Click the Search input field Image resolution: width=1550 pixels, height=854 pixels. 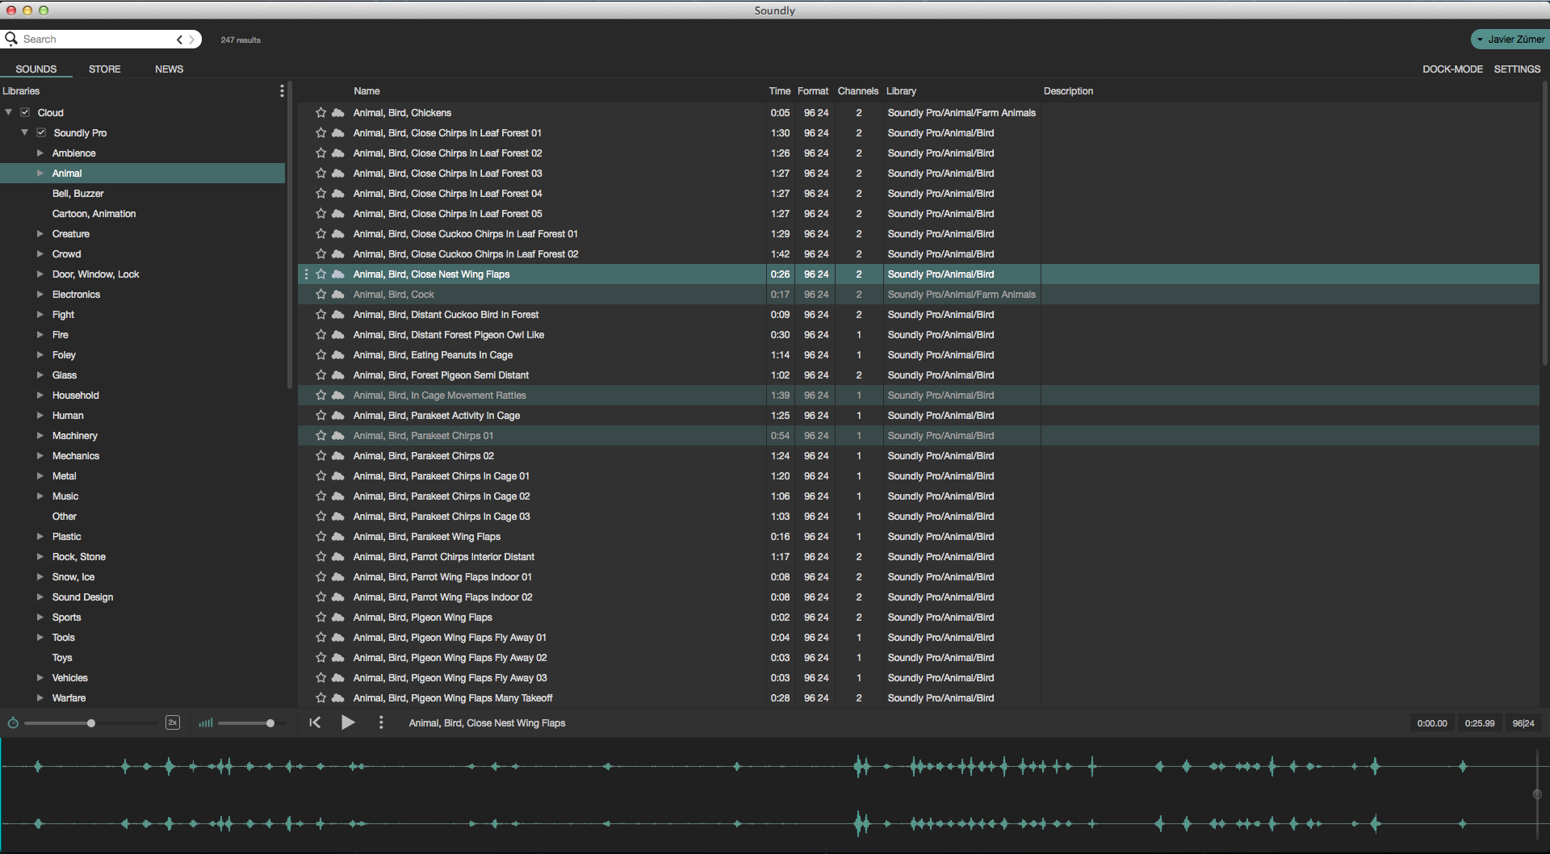pyautogui.click(x=97, y=40)
